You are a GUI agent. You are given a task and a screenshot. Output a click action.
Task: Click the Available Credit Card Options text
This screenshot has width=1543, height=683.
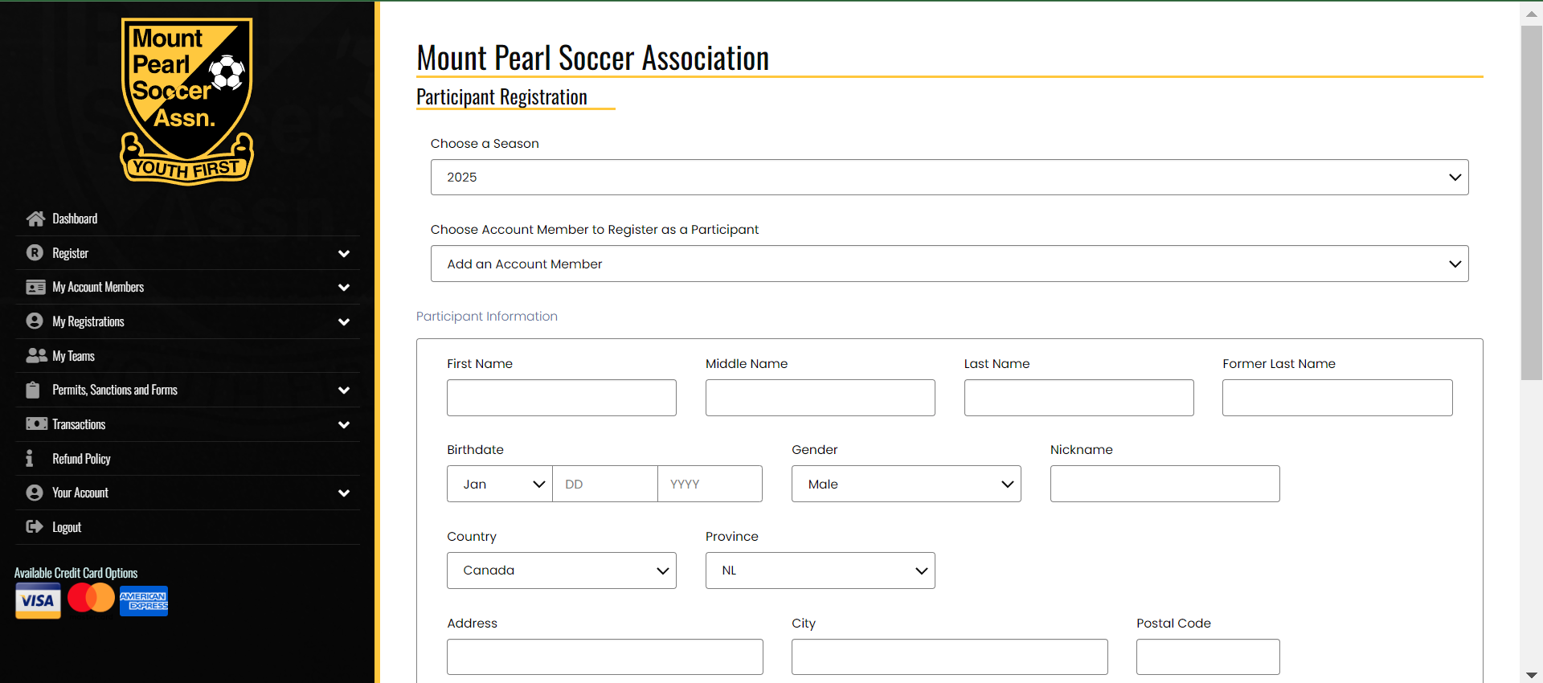click(x=76, y=573)
